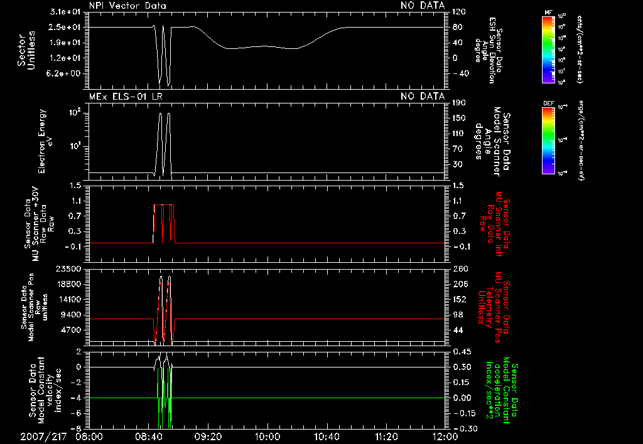Click the red 'MU Scanner Inh Raw Data' label
The width and height of the screenshot is (643, 444).
click(x=495, y=224)
